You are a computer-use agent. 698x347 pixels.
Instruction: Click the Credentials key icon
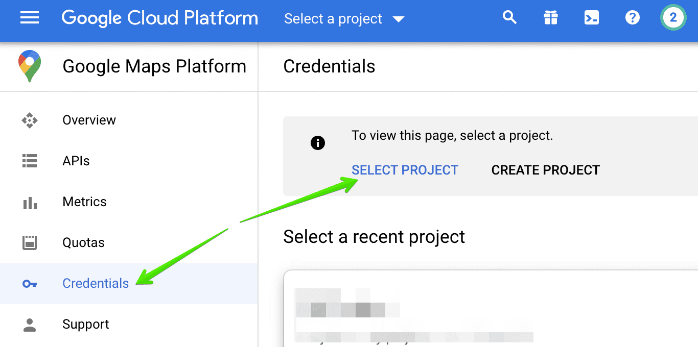30,284
